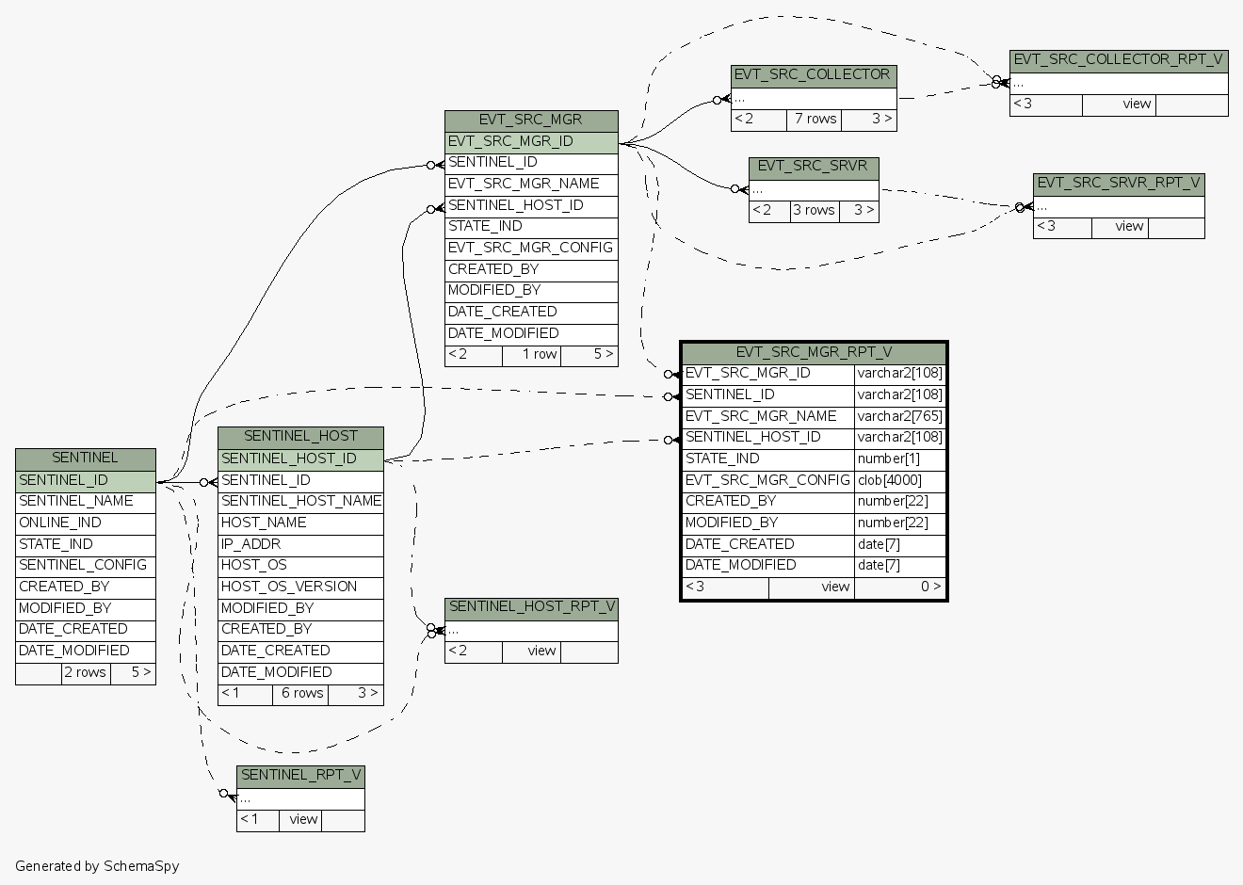Open the EVT_SRC_SRVR table title
This screenshot has height=885, width=1243.
coord(813,167)
